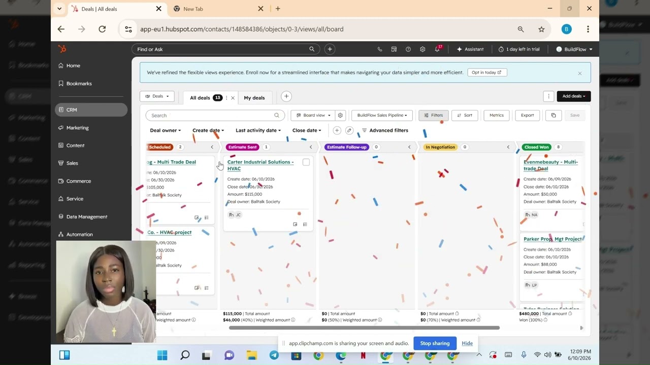Viewport: 650px width, 365px height.
Task: Open the Parker Prop. Mgt Project deal
Action: pos(552,239)
